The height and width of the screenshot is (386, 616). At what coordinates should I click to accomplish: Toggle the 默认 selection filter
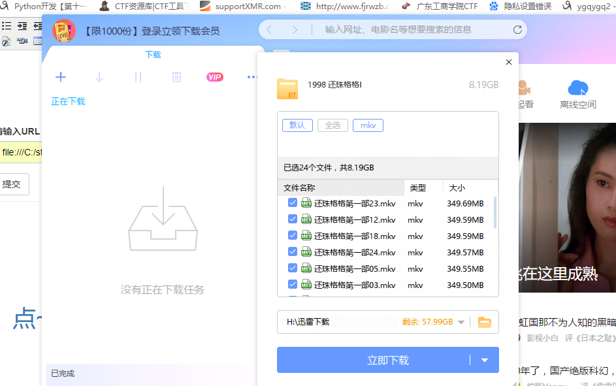click(297, 125)
